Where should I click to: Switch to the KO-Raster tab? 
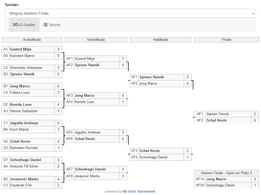click(24, 25)
